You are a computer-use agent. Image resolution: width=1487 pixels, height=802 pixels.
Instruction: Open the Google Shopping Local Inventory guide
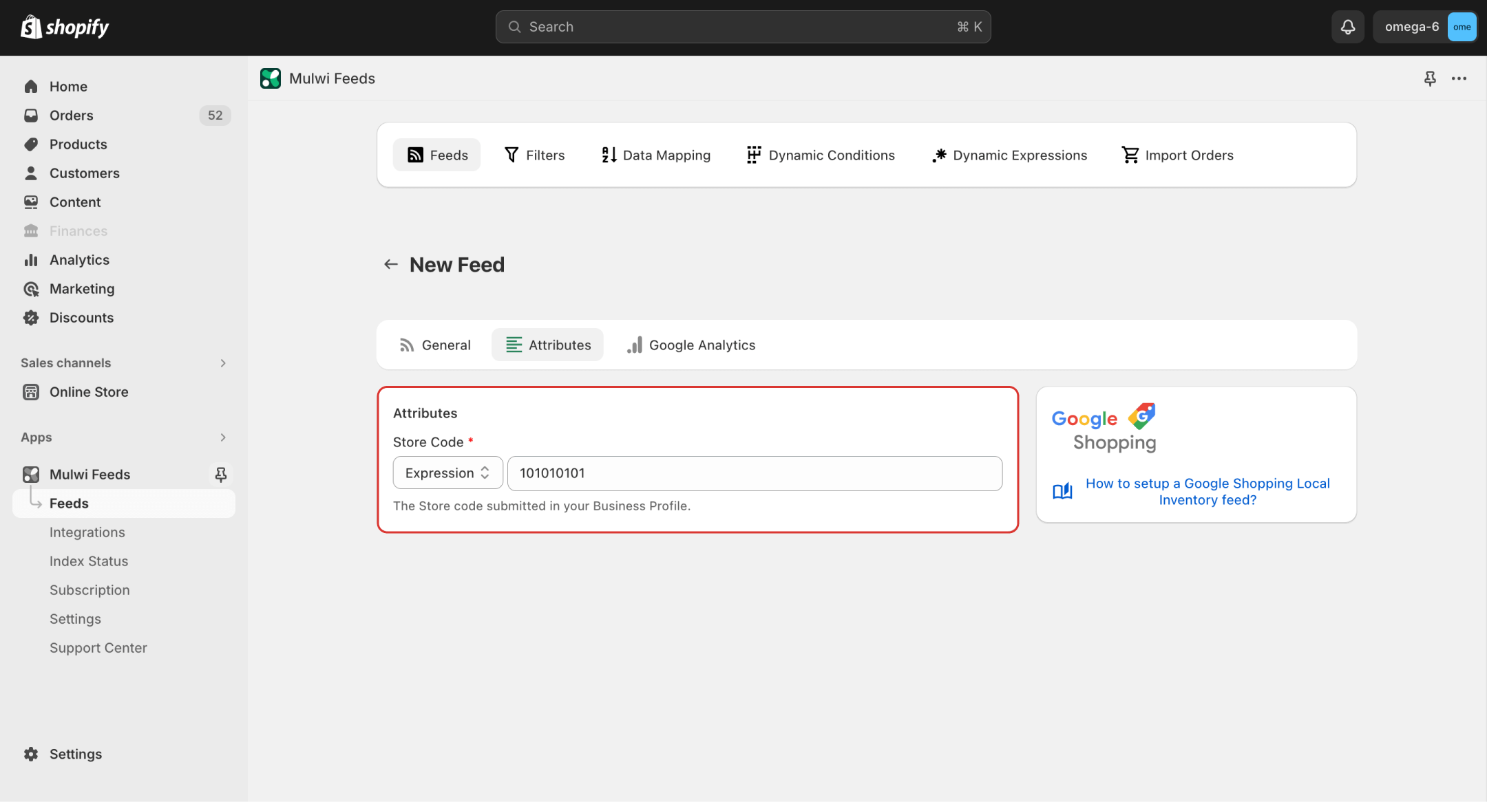[x=1207, y=491]
